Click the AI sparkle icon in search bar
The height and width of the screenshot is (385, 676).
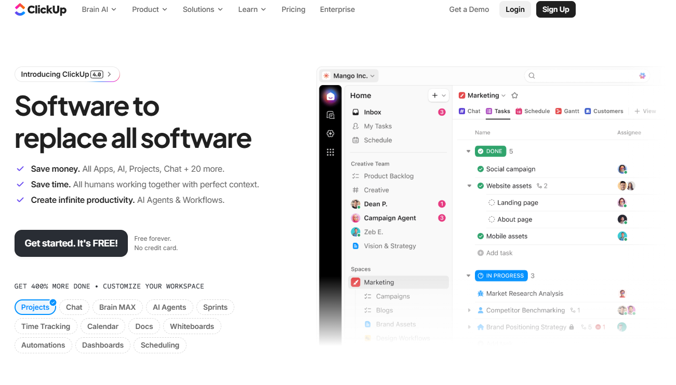[642, 76]
